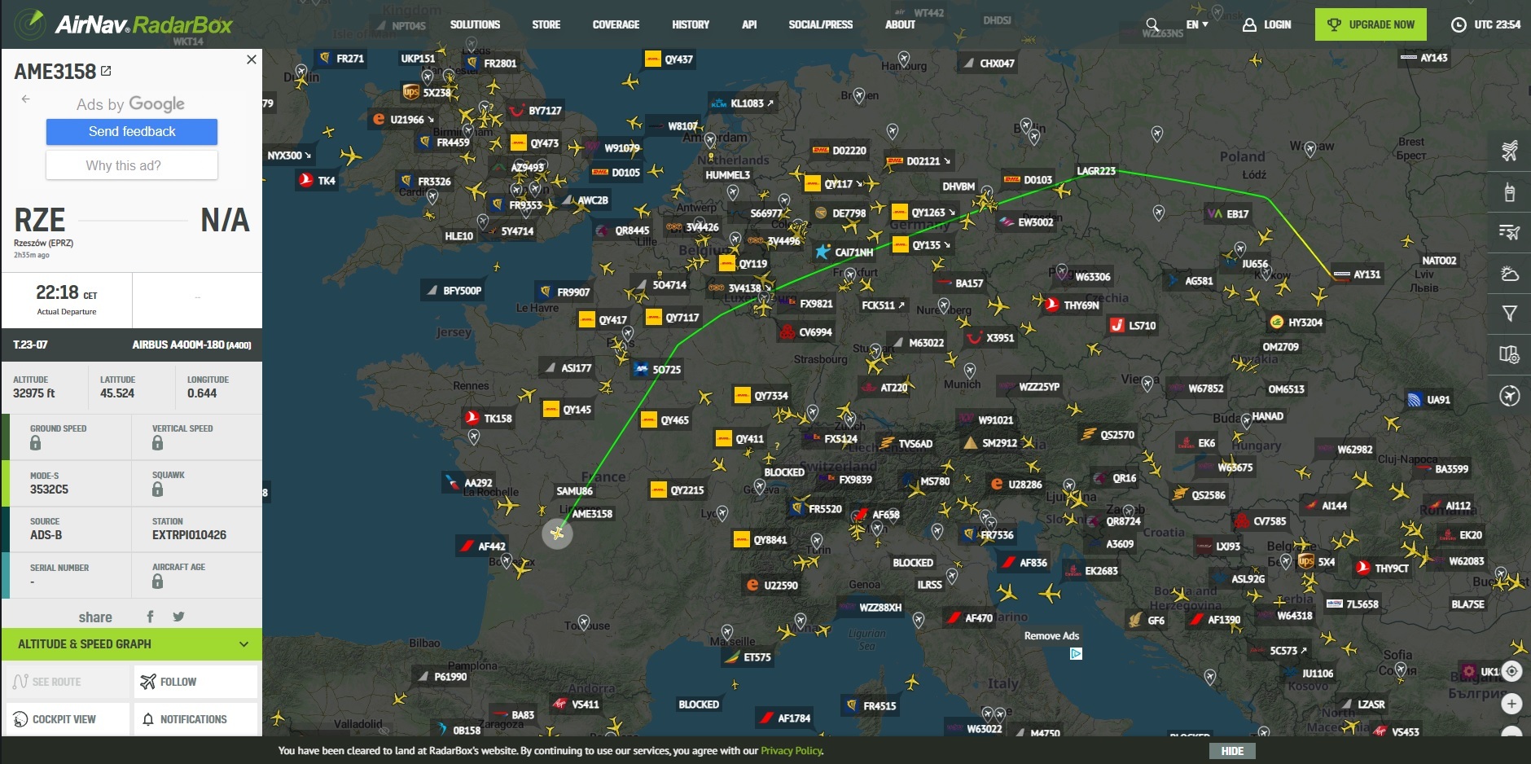Click the 22:18 actual departure time
Viewport: 1531px width, 764px height.
click(57, 292)
